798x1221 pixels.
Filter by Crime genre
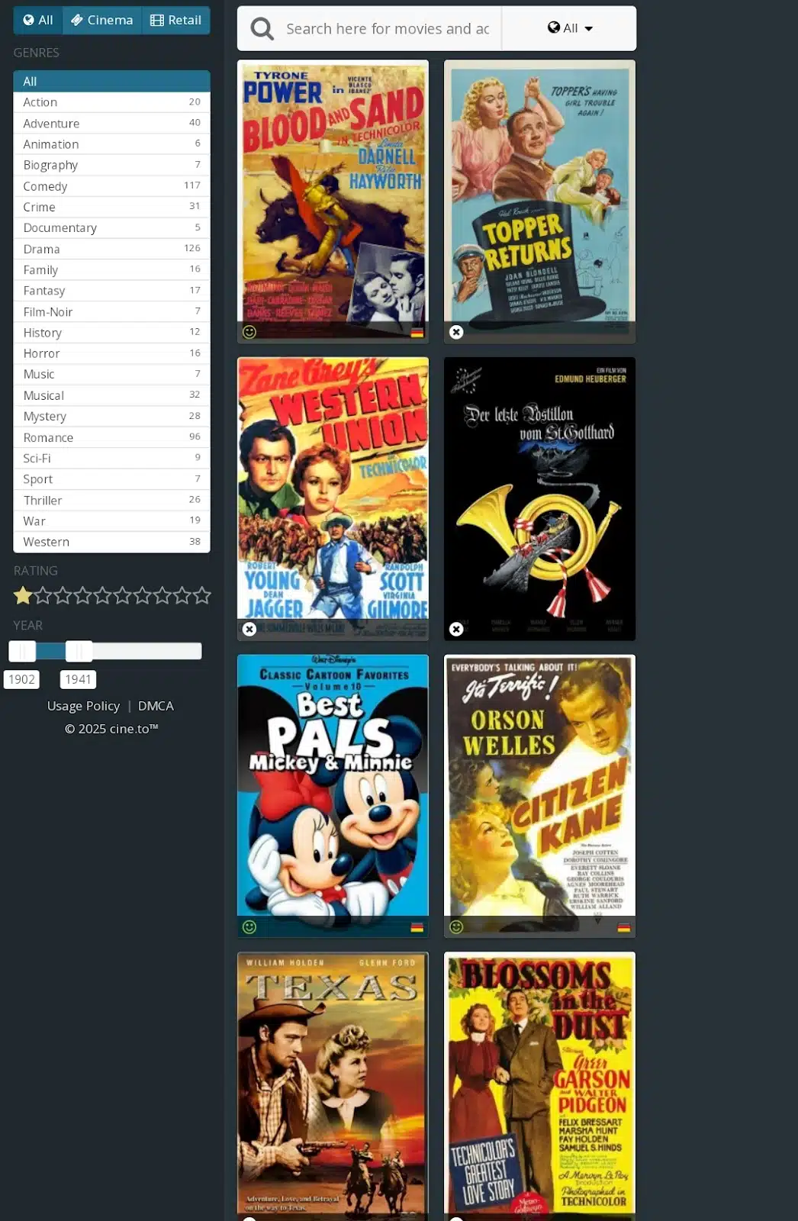[111, 207]
